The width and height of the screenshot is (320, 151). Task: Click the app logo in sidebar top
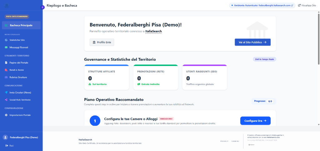[7, 6]
